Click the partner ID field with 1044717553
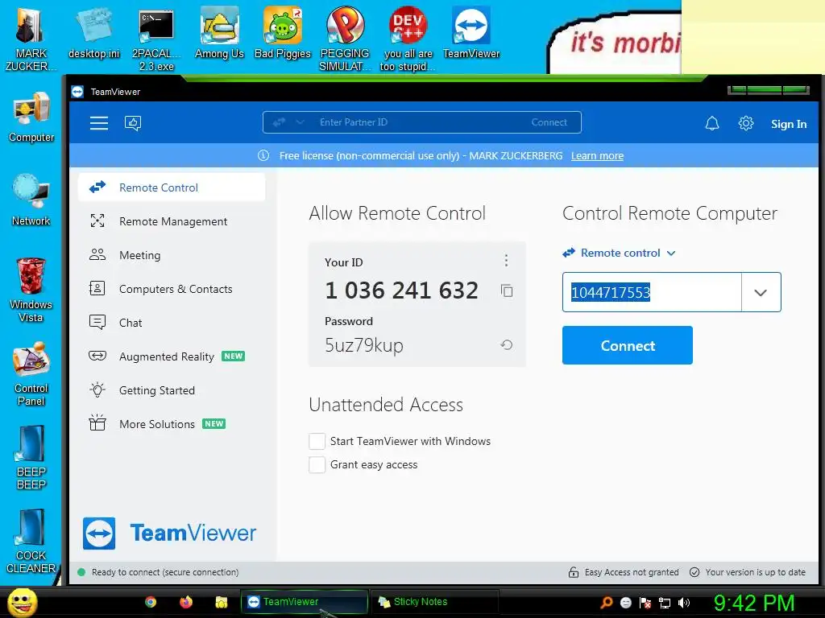 click(652, 292)
